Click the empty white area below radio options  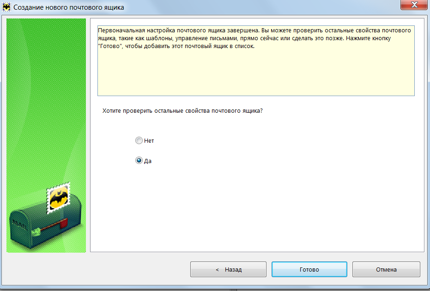click(x=257, y=208)
